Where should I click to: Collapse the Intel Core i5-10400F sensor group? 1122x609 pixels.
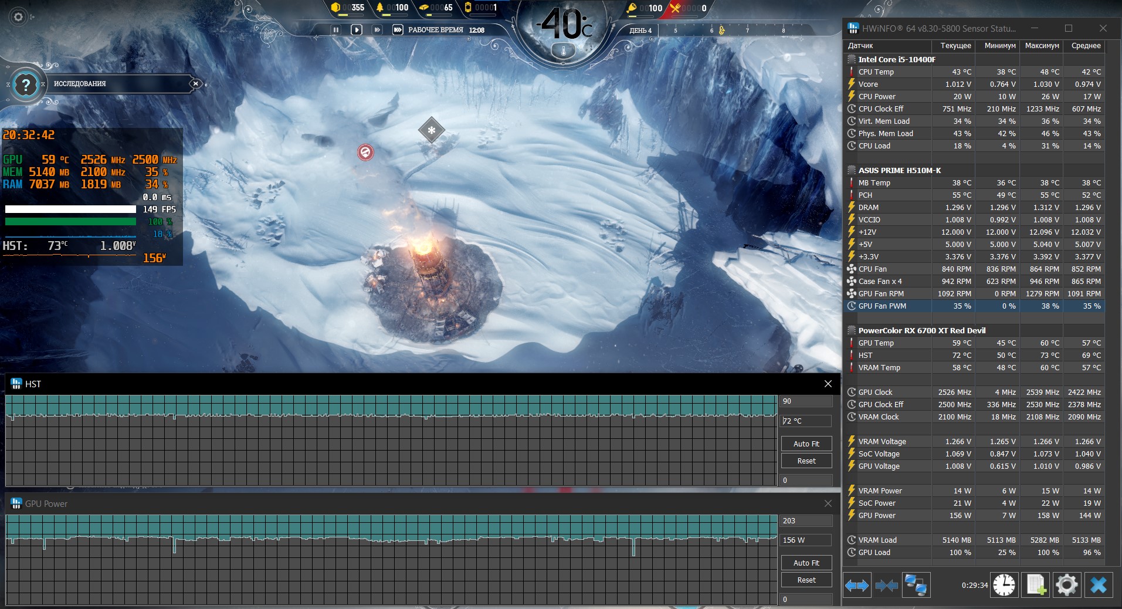pyautogui.click(x=851, y=59)
